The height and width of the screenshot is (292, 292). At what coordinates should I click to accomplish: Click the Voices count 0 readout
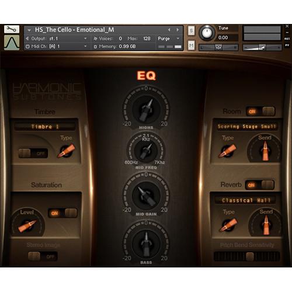(120, 39)
